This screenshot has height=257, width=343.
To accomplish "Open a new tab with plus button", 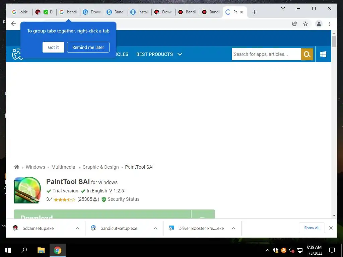I will click(x=254, y=12).
